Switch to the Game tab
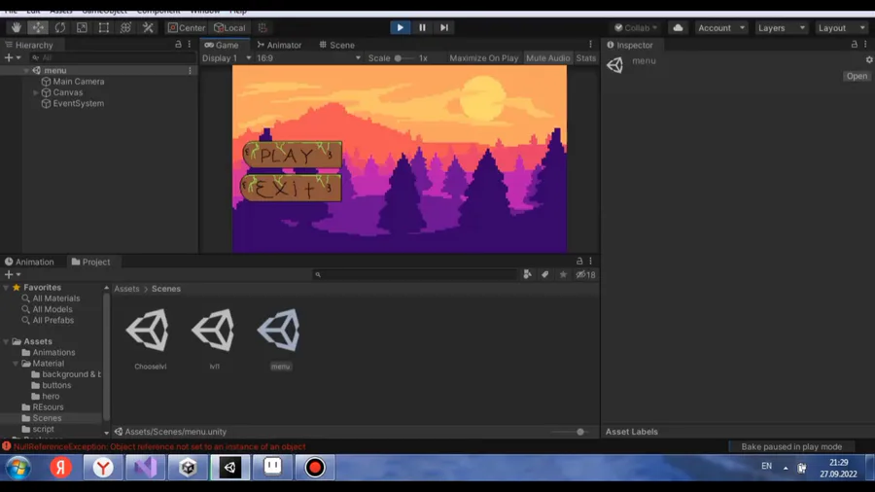This screenshot has height=492, width=875. (x=222, y=45)
